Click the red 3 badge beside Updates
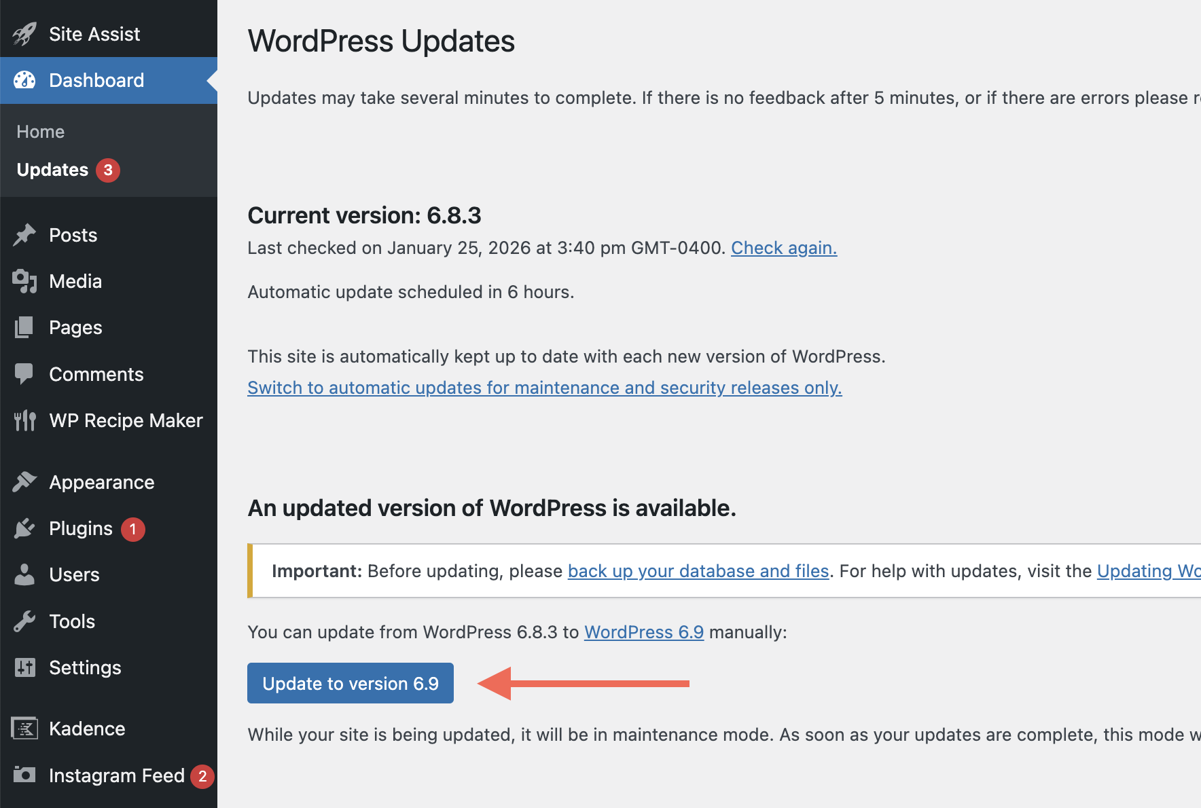Image resolution: width=1201 pixels, height=808 pixels. pyautogui.click(x=108, y=170)
